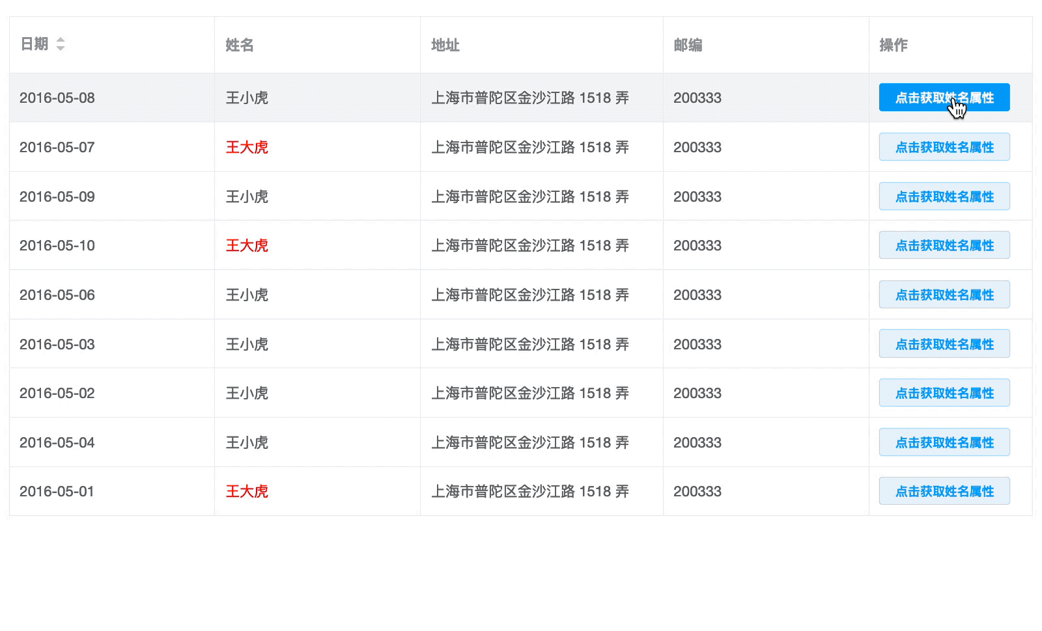Select the address cell in 2016-05-01 row
1042x631 pixels.
click(530, 491)
